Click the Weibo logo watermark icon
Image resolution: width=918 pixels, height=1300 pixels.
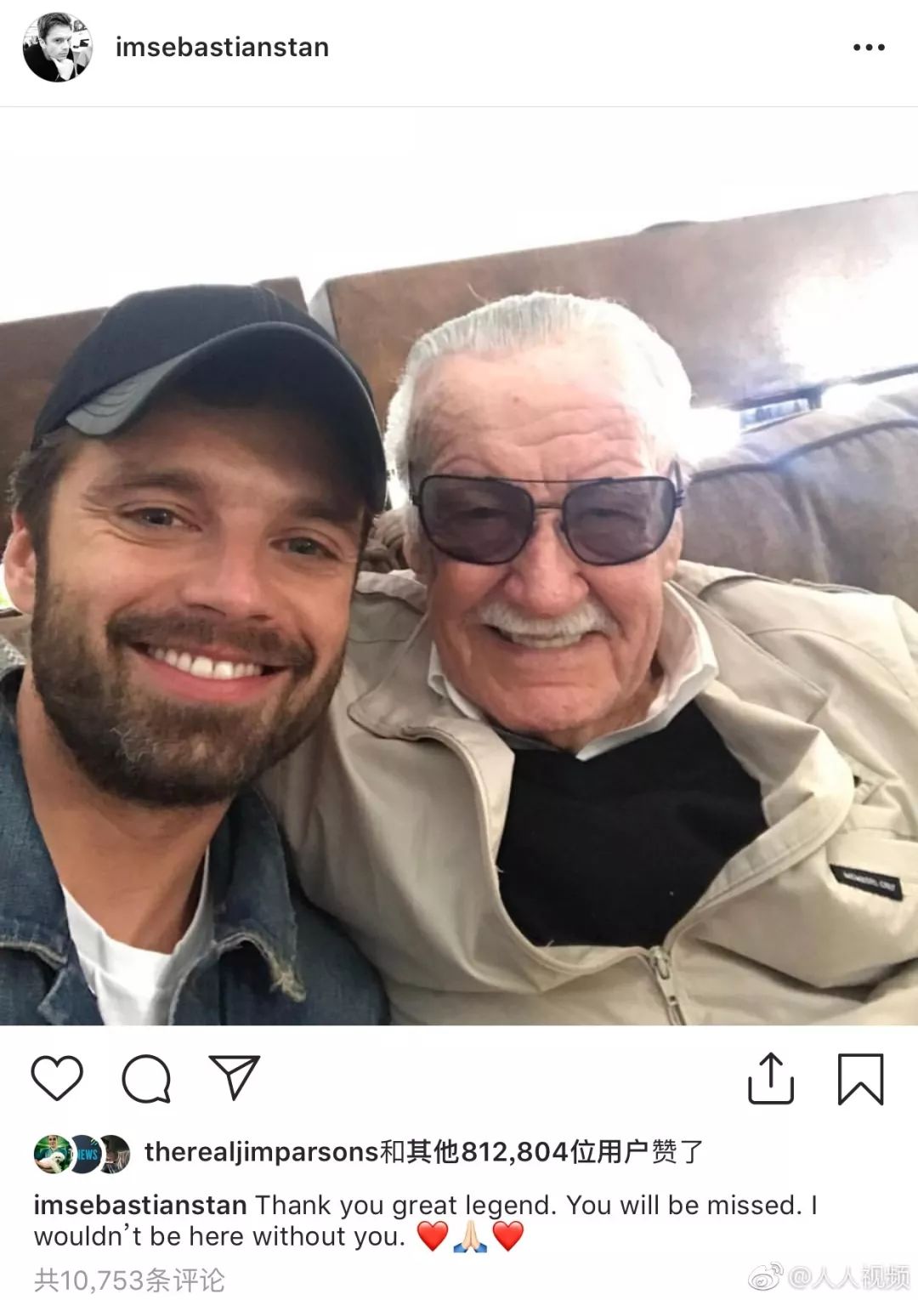(765, 1276)
